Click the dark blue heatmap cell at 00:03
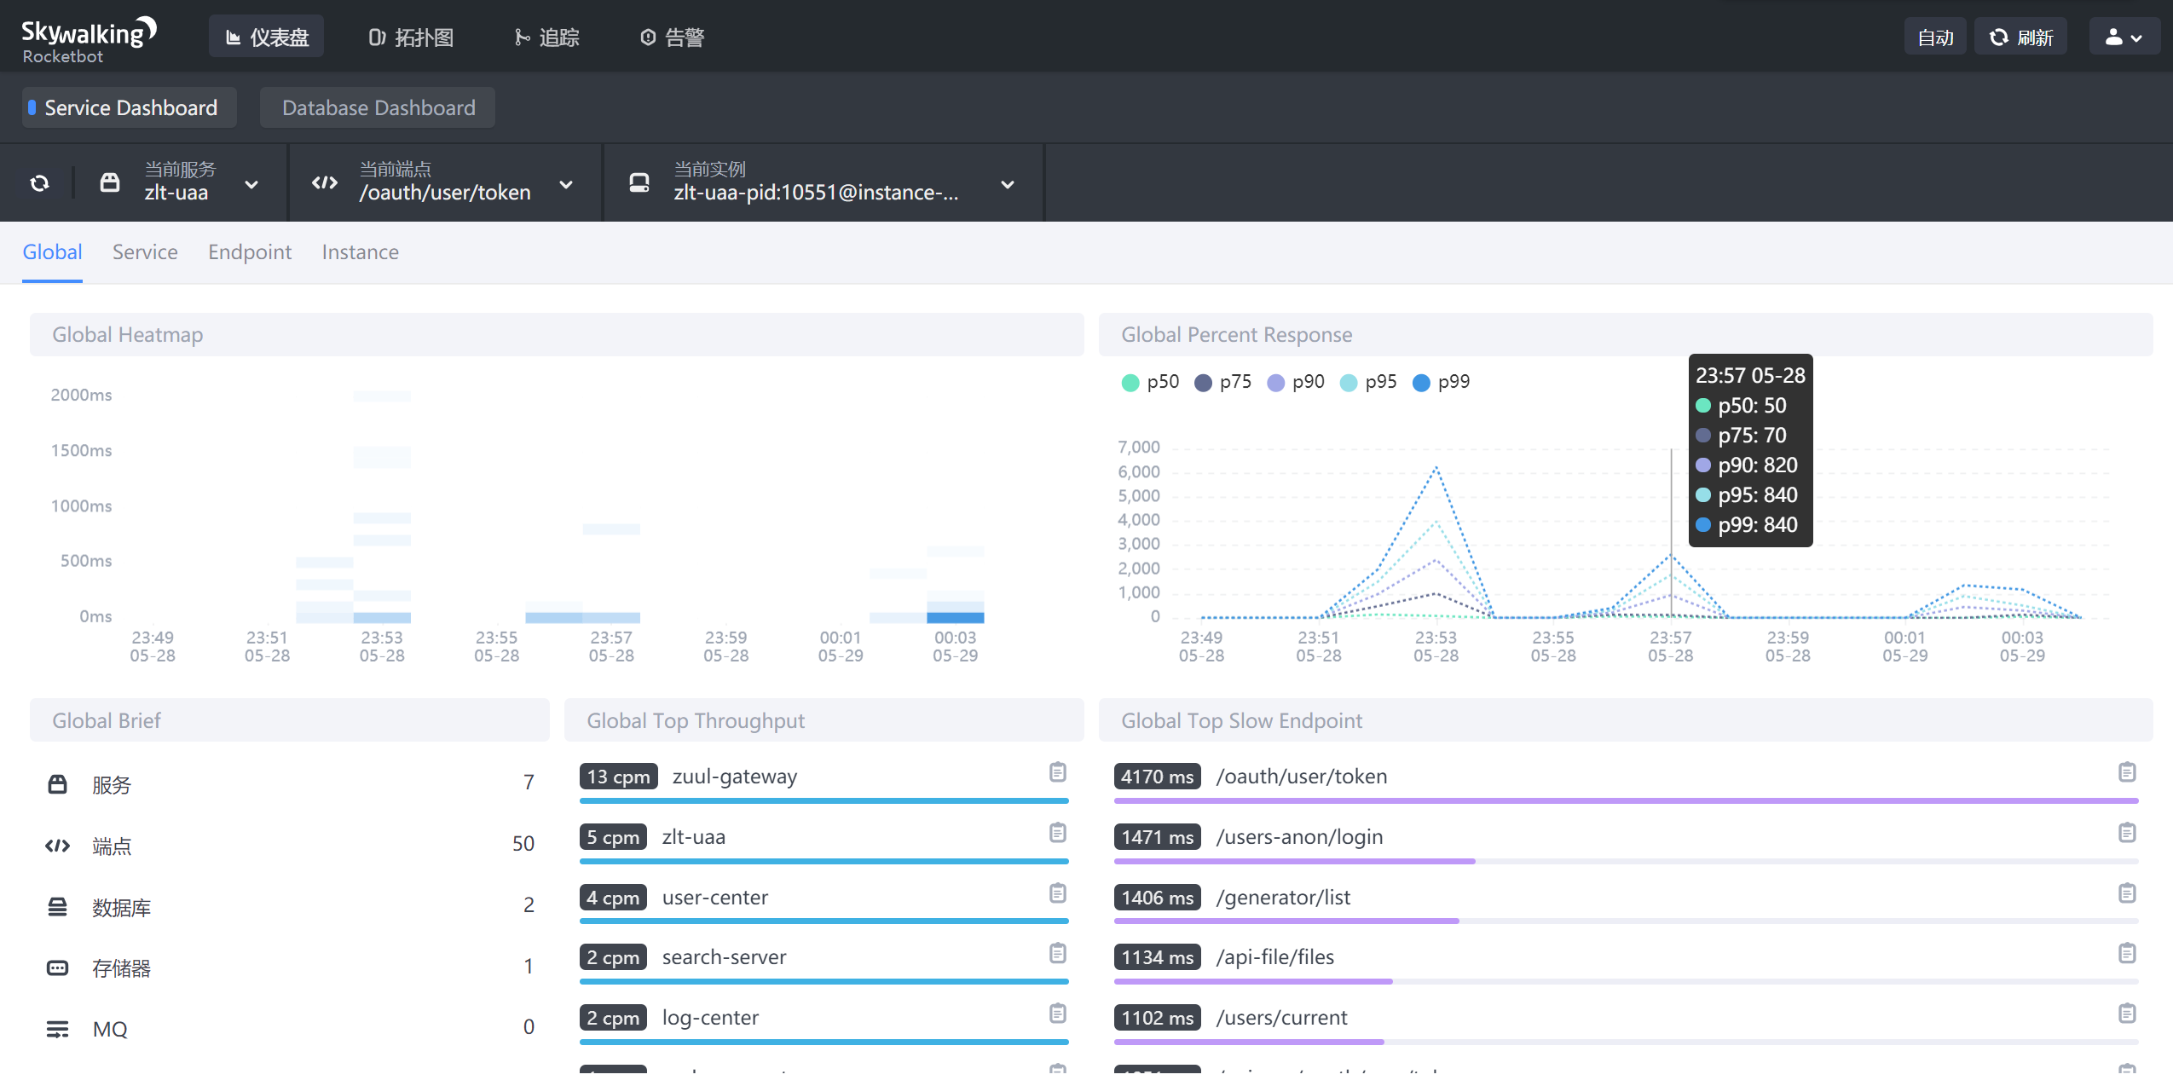Image resolution: width=2173 pixels, height=1086 pixels. click(x=955, y=617)
